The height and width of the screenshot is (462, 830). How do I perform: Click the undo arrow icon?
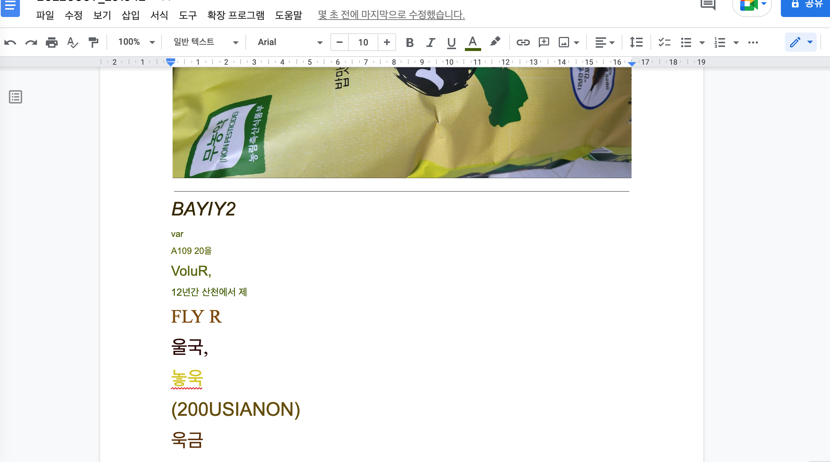pos(10,43)
